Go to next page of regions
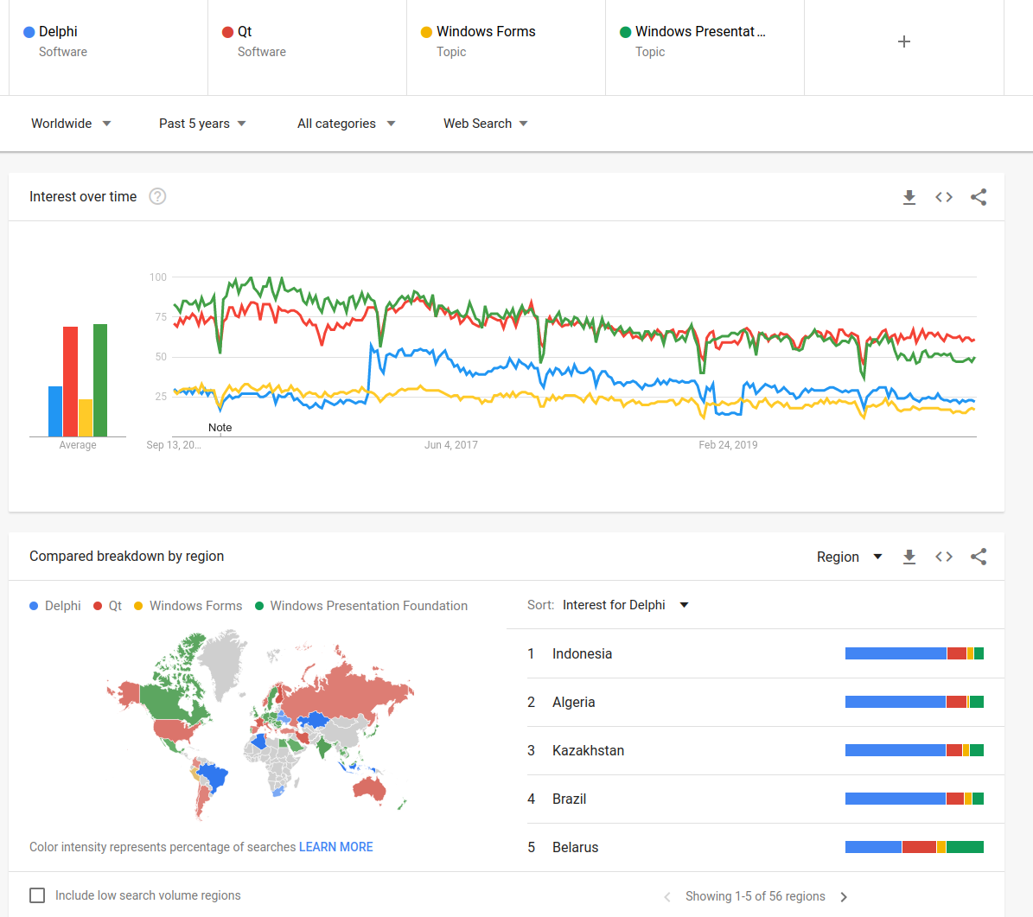Viewport: 1033px width, 917px height. point(844,896)
